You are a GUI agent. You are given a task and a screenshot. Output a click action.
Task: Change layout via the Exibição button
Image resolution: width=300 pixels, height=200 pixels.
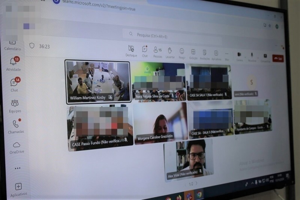point(193,54)
